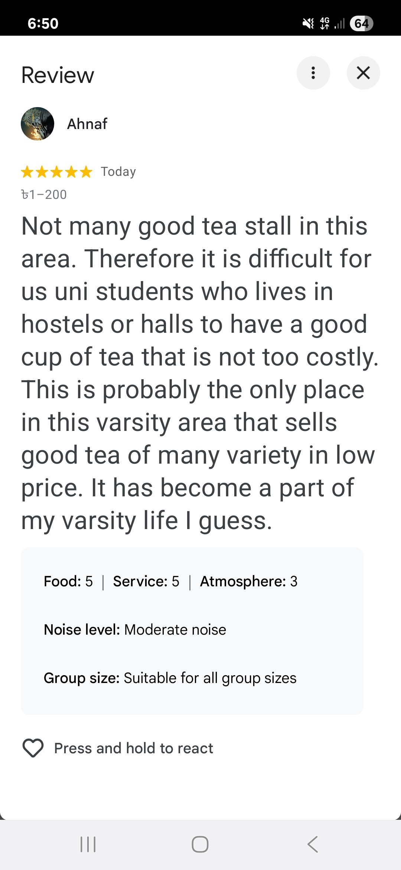
Task: Tap the 6:50 clock in status bar
Action: (x=43, y=23)
